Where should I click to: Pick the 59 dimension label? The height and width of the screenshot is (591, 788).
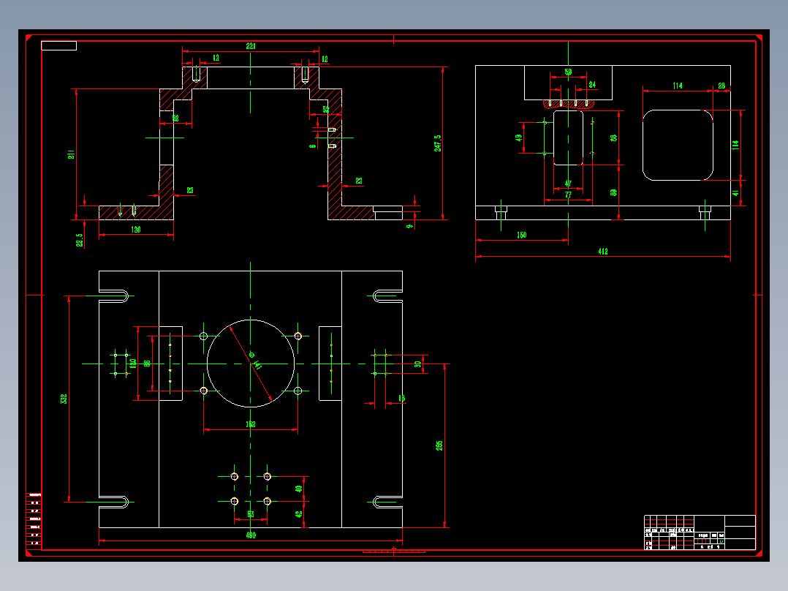coord(568,72)
